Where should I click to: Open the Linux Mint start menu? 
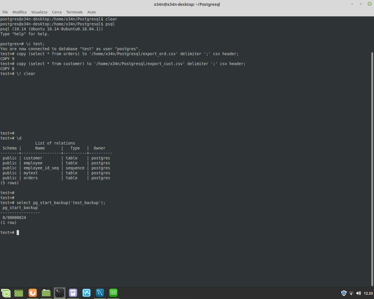point(6,293)
